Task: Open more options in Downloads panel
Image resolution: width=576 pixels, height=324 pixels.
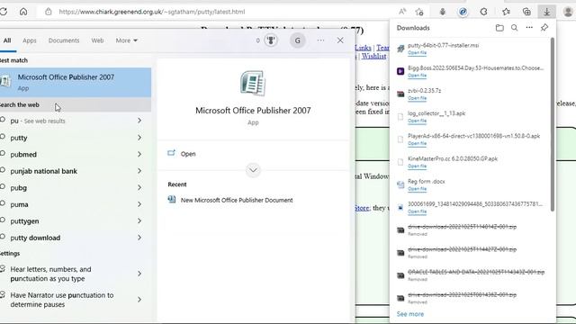Action: click(x=529, y=28)
